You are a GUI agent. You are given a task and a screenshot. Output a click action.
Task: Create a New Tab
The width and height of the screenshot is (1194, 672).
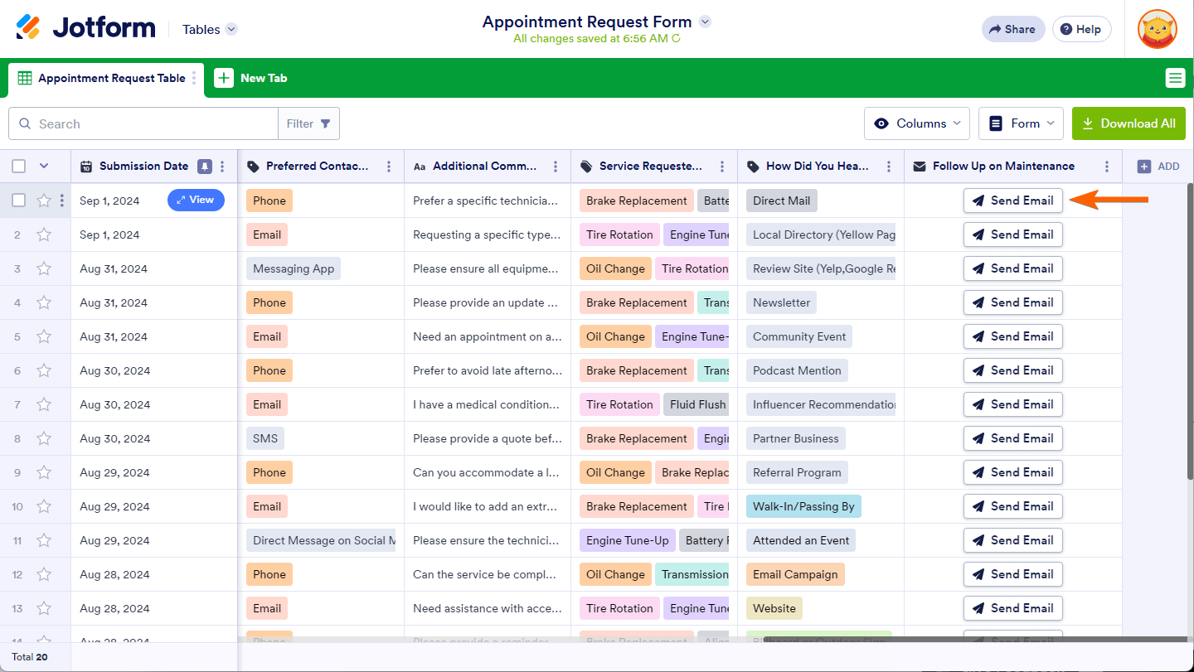[x=251, y=79]
